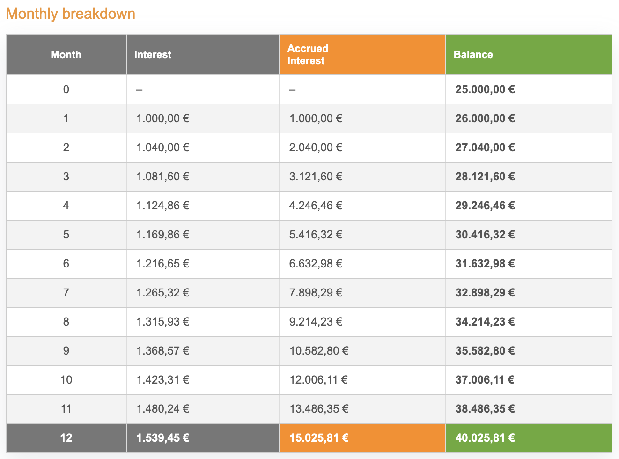Select accrued interest 9.214,23 €
This screenshot has width=619, height=459.
(x=316, y=322)
